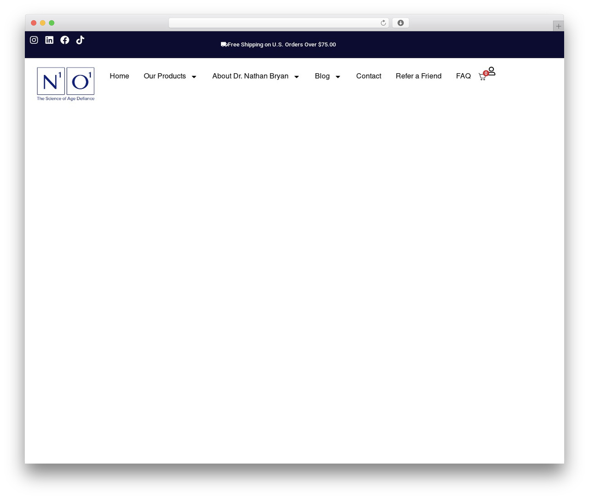Viewport: 589px width, 499px height.
Task: Open About Dr. Nathan Bryan menu
Action: click(250, 76)
